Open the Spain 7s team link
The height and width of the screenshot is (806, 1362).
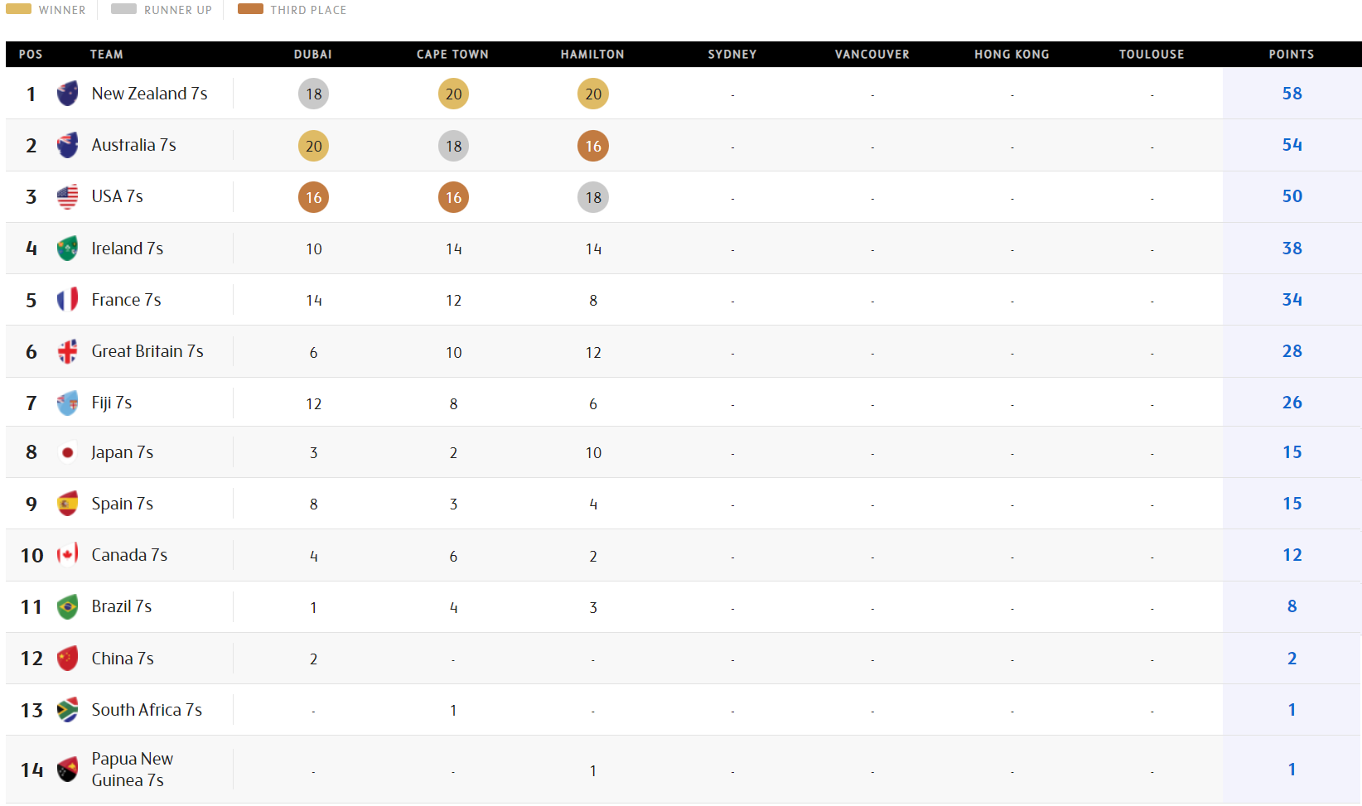coord(122,504)
